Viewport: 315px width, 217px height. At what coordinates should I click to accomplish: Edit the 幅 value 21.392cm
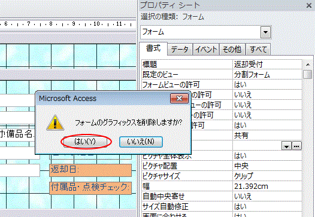tap(267, 187)
